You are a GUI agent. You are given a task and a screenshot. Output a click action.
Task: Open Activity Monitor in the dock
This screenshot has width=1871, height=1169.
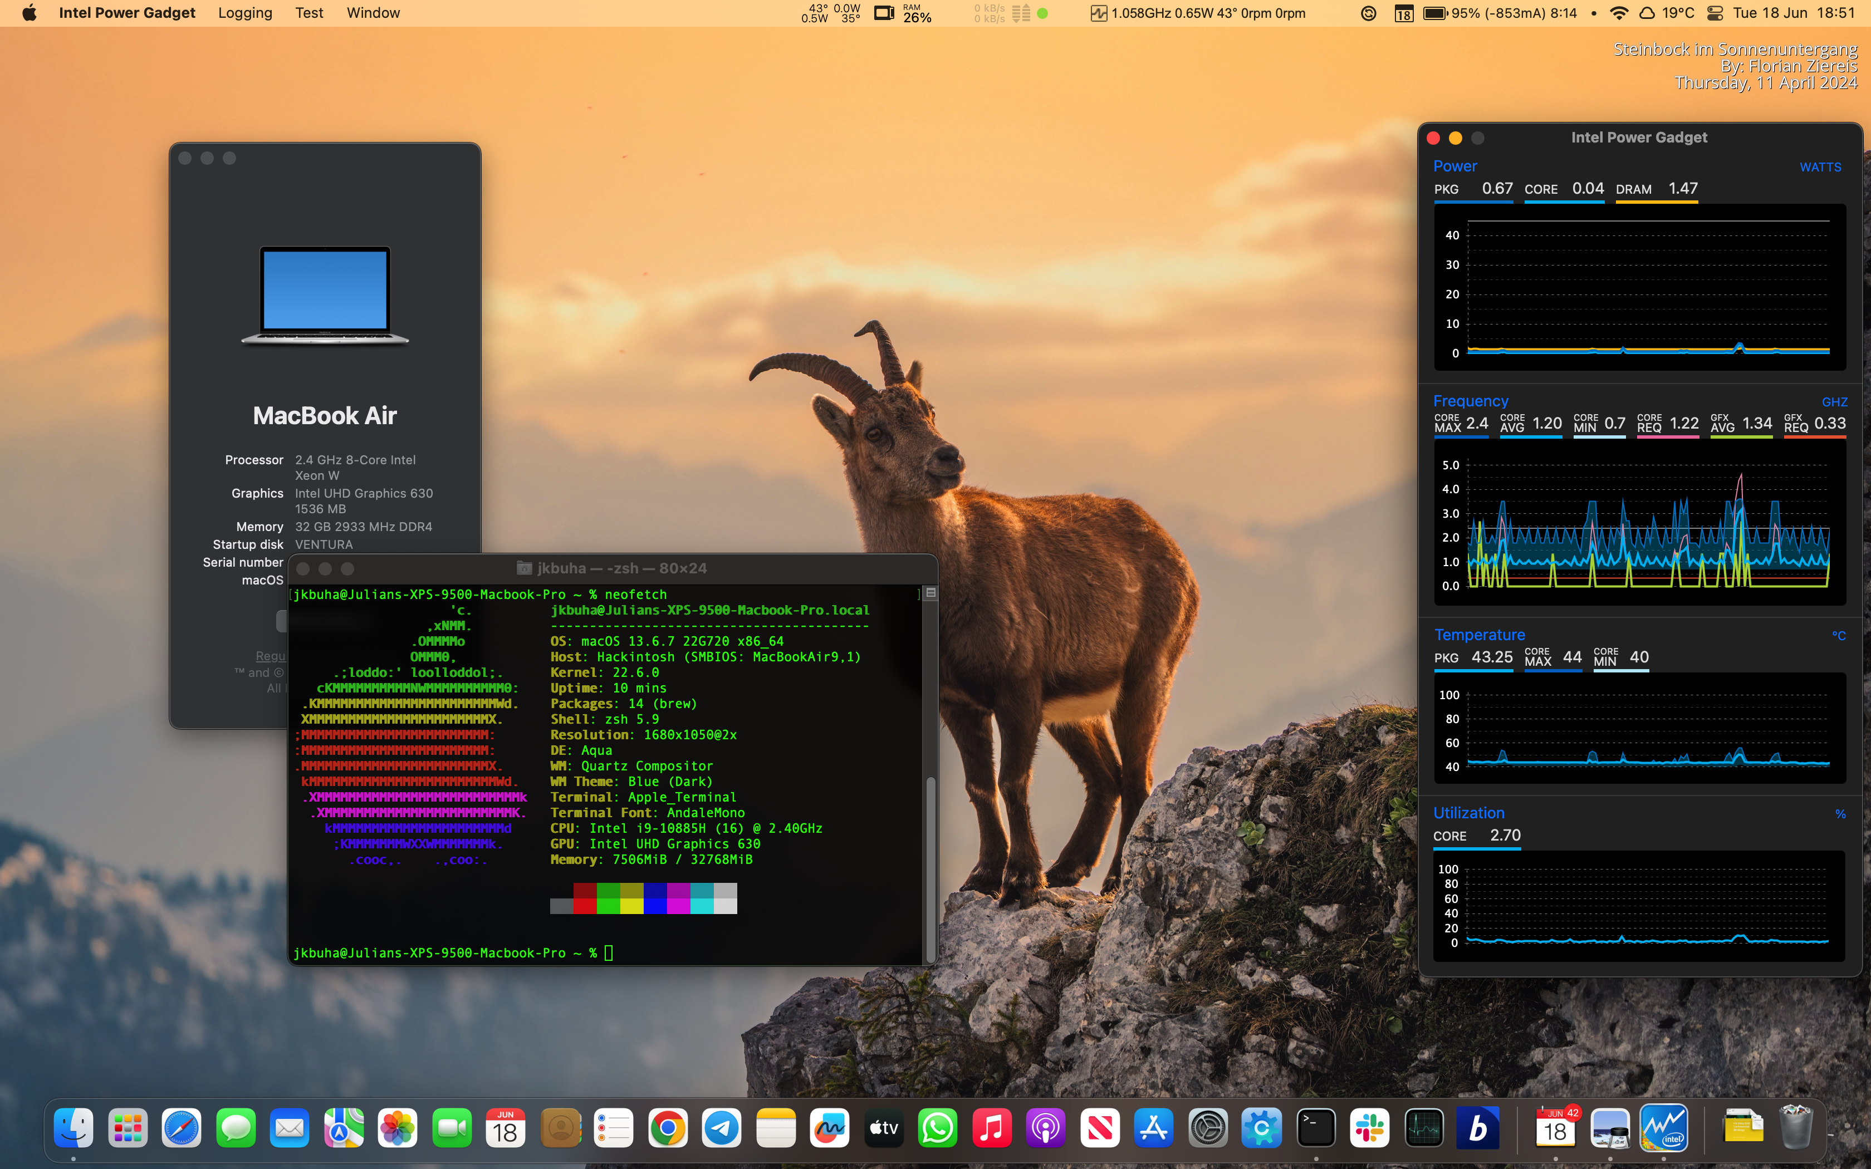point(1424,1129)
